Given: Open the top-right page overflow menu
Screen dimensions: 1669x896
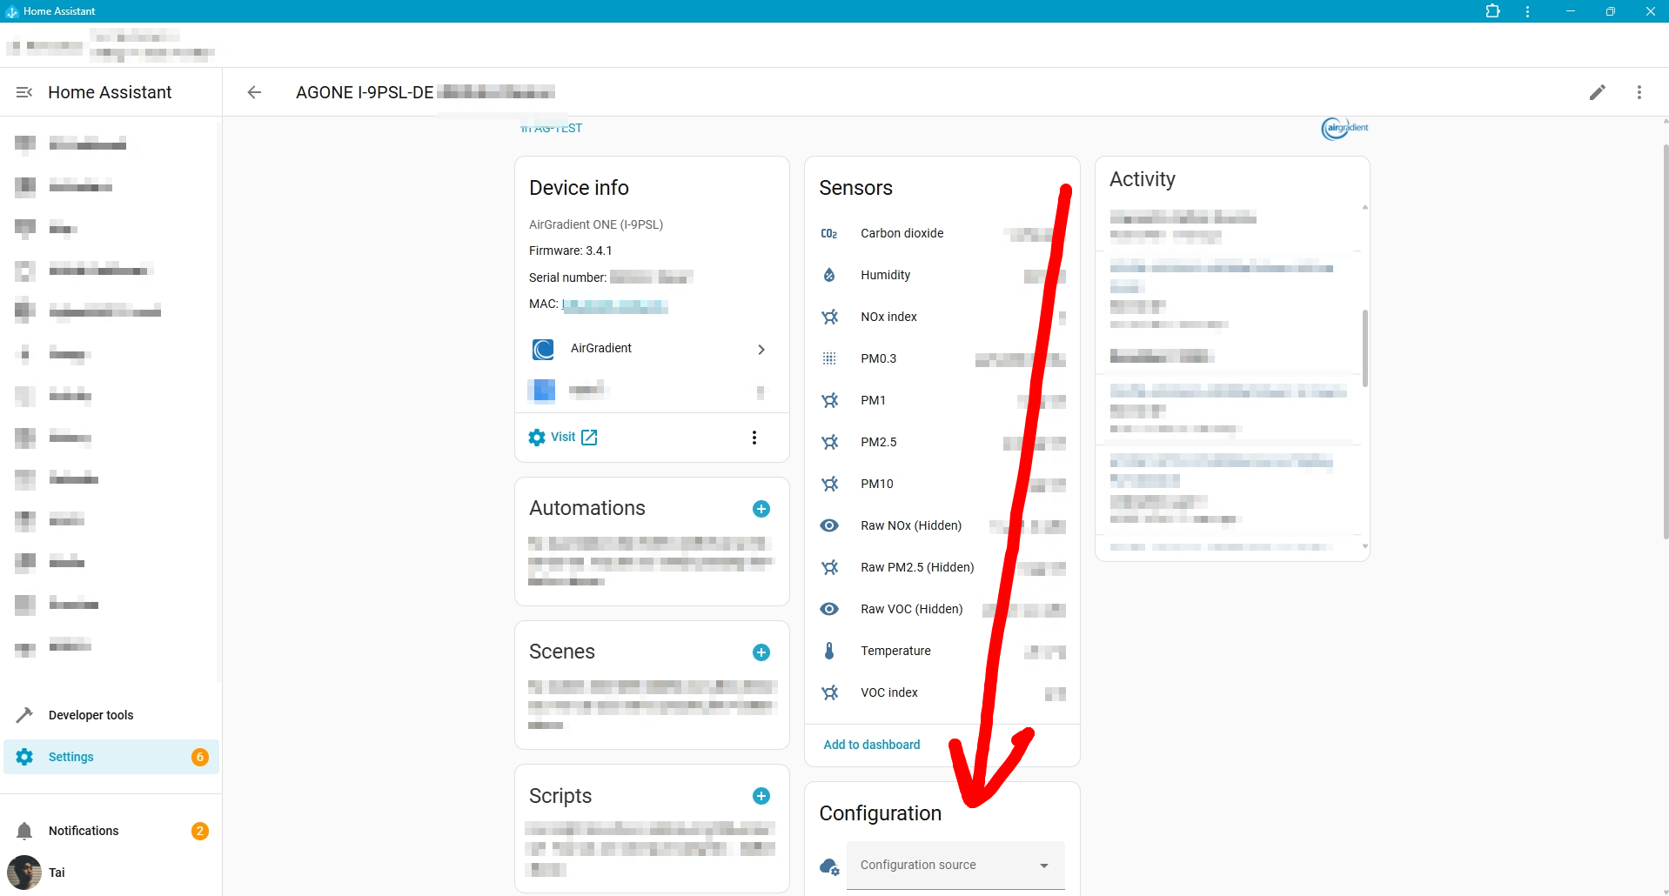Looking at the screenshot, I should point(1639,92).
